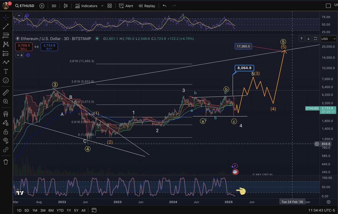Viewport: 338px width, 214px height.
Task: Toggle stay in drawing mode
Action: click(6, 123)
